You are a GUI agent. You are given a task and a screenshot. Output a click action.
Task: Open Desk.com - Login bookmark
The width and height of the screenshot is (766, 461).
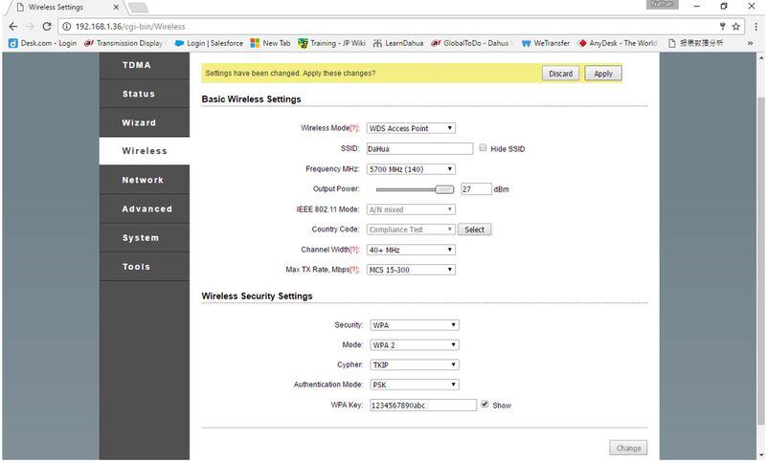pos(42,43)
